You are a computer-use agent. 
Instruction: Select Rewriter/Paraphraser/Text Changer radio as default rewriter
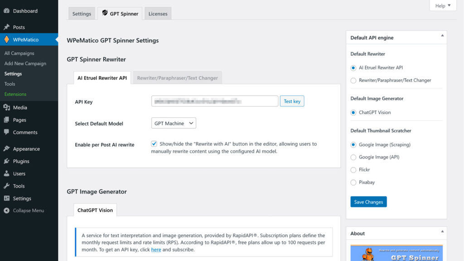coord(353,80)
